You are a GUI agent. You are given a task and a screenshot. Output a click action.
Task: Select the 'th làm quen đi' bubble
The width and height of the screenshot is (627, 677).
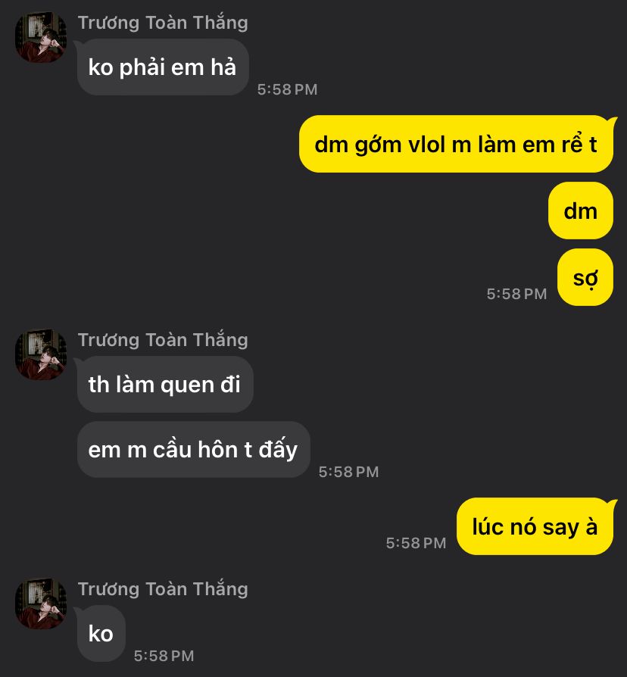pos(165,384)
